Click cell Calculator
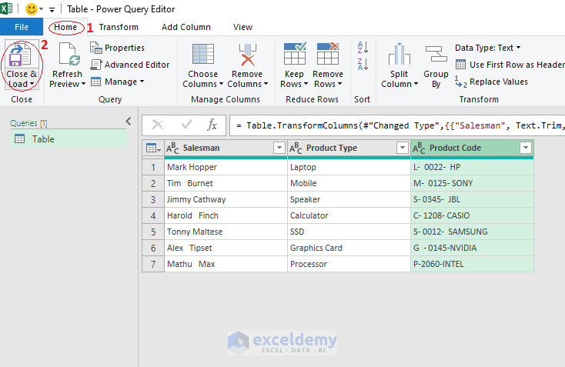The height and width of the screenshot is (367, 565). (x=349, y=215)
